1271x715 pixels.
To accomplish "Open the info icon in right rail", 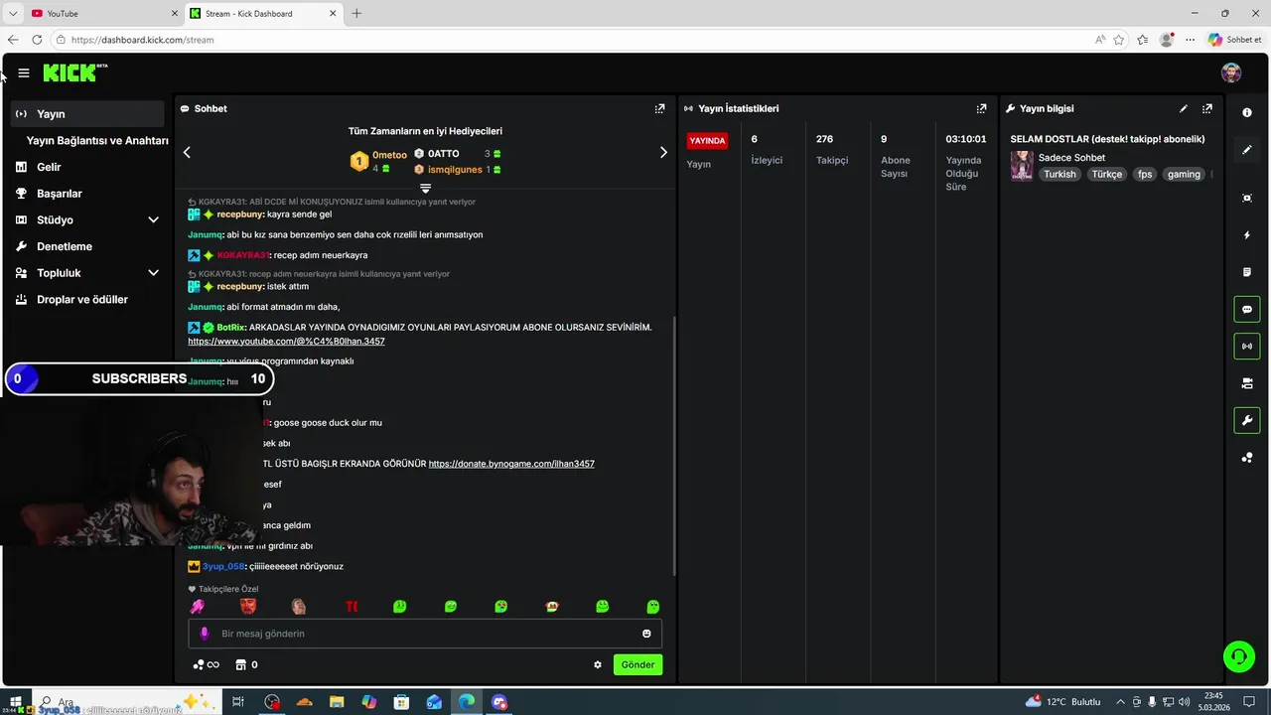I will (1247, 113).
